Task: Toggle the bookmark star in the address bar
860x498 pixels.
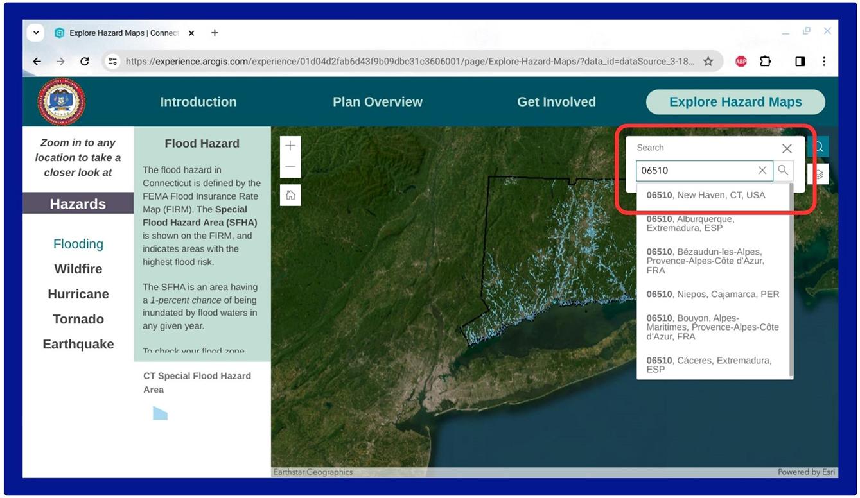Action: (x=706, y=60)
